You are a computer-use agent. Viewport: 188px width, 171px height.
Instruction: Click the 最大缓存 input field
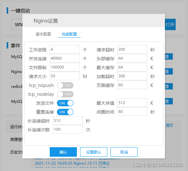coord(132,67)
